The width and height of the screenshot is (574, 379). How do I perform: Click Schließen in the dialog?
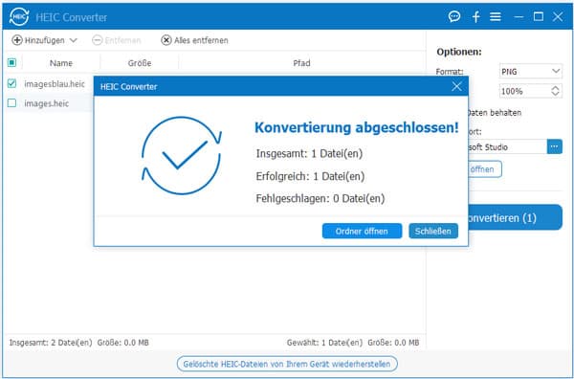433,231
